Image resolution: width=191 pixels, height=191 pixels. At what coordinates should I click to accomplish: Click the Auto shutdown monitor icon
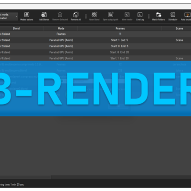[x=188, y=15]
